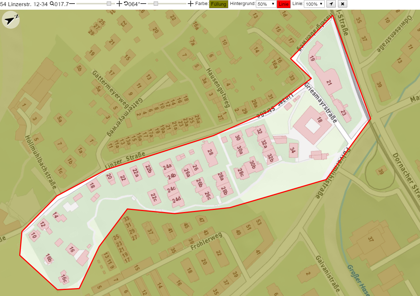420x296 pixels.
Task: Click the rotation plus button
Action: coord(190,4)
